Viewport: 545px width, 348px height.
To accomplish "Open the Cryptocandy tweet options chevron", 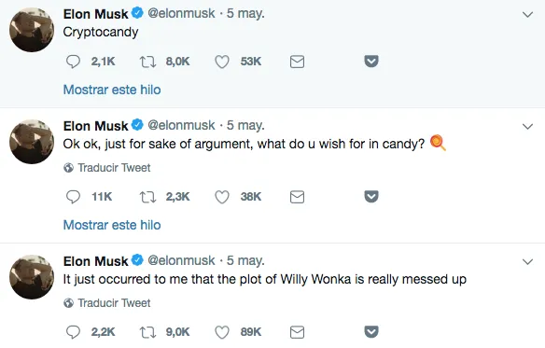I will (x=527, y=15).
